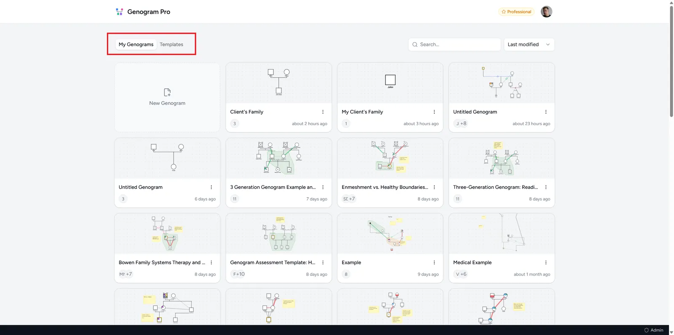Click the Professional plan badge

(x=516, y=12)
